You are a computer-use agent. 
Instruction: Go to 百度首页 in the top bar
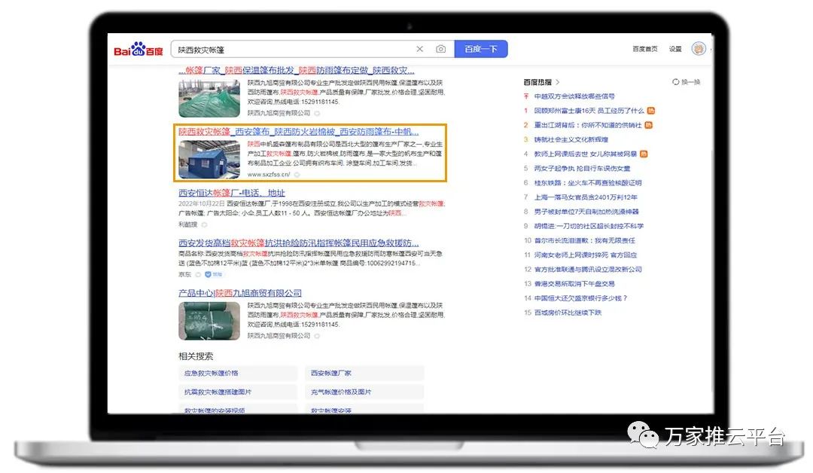pyautogui.click(x=644, y=49)
